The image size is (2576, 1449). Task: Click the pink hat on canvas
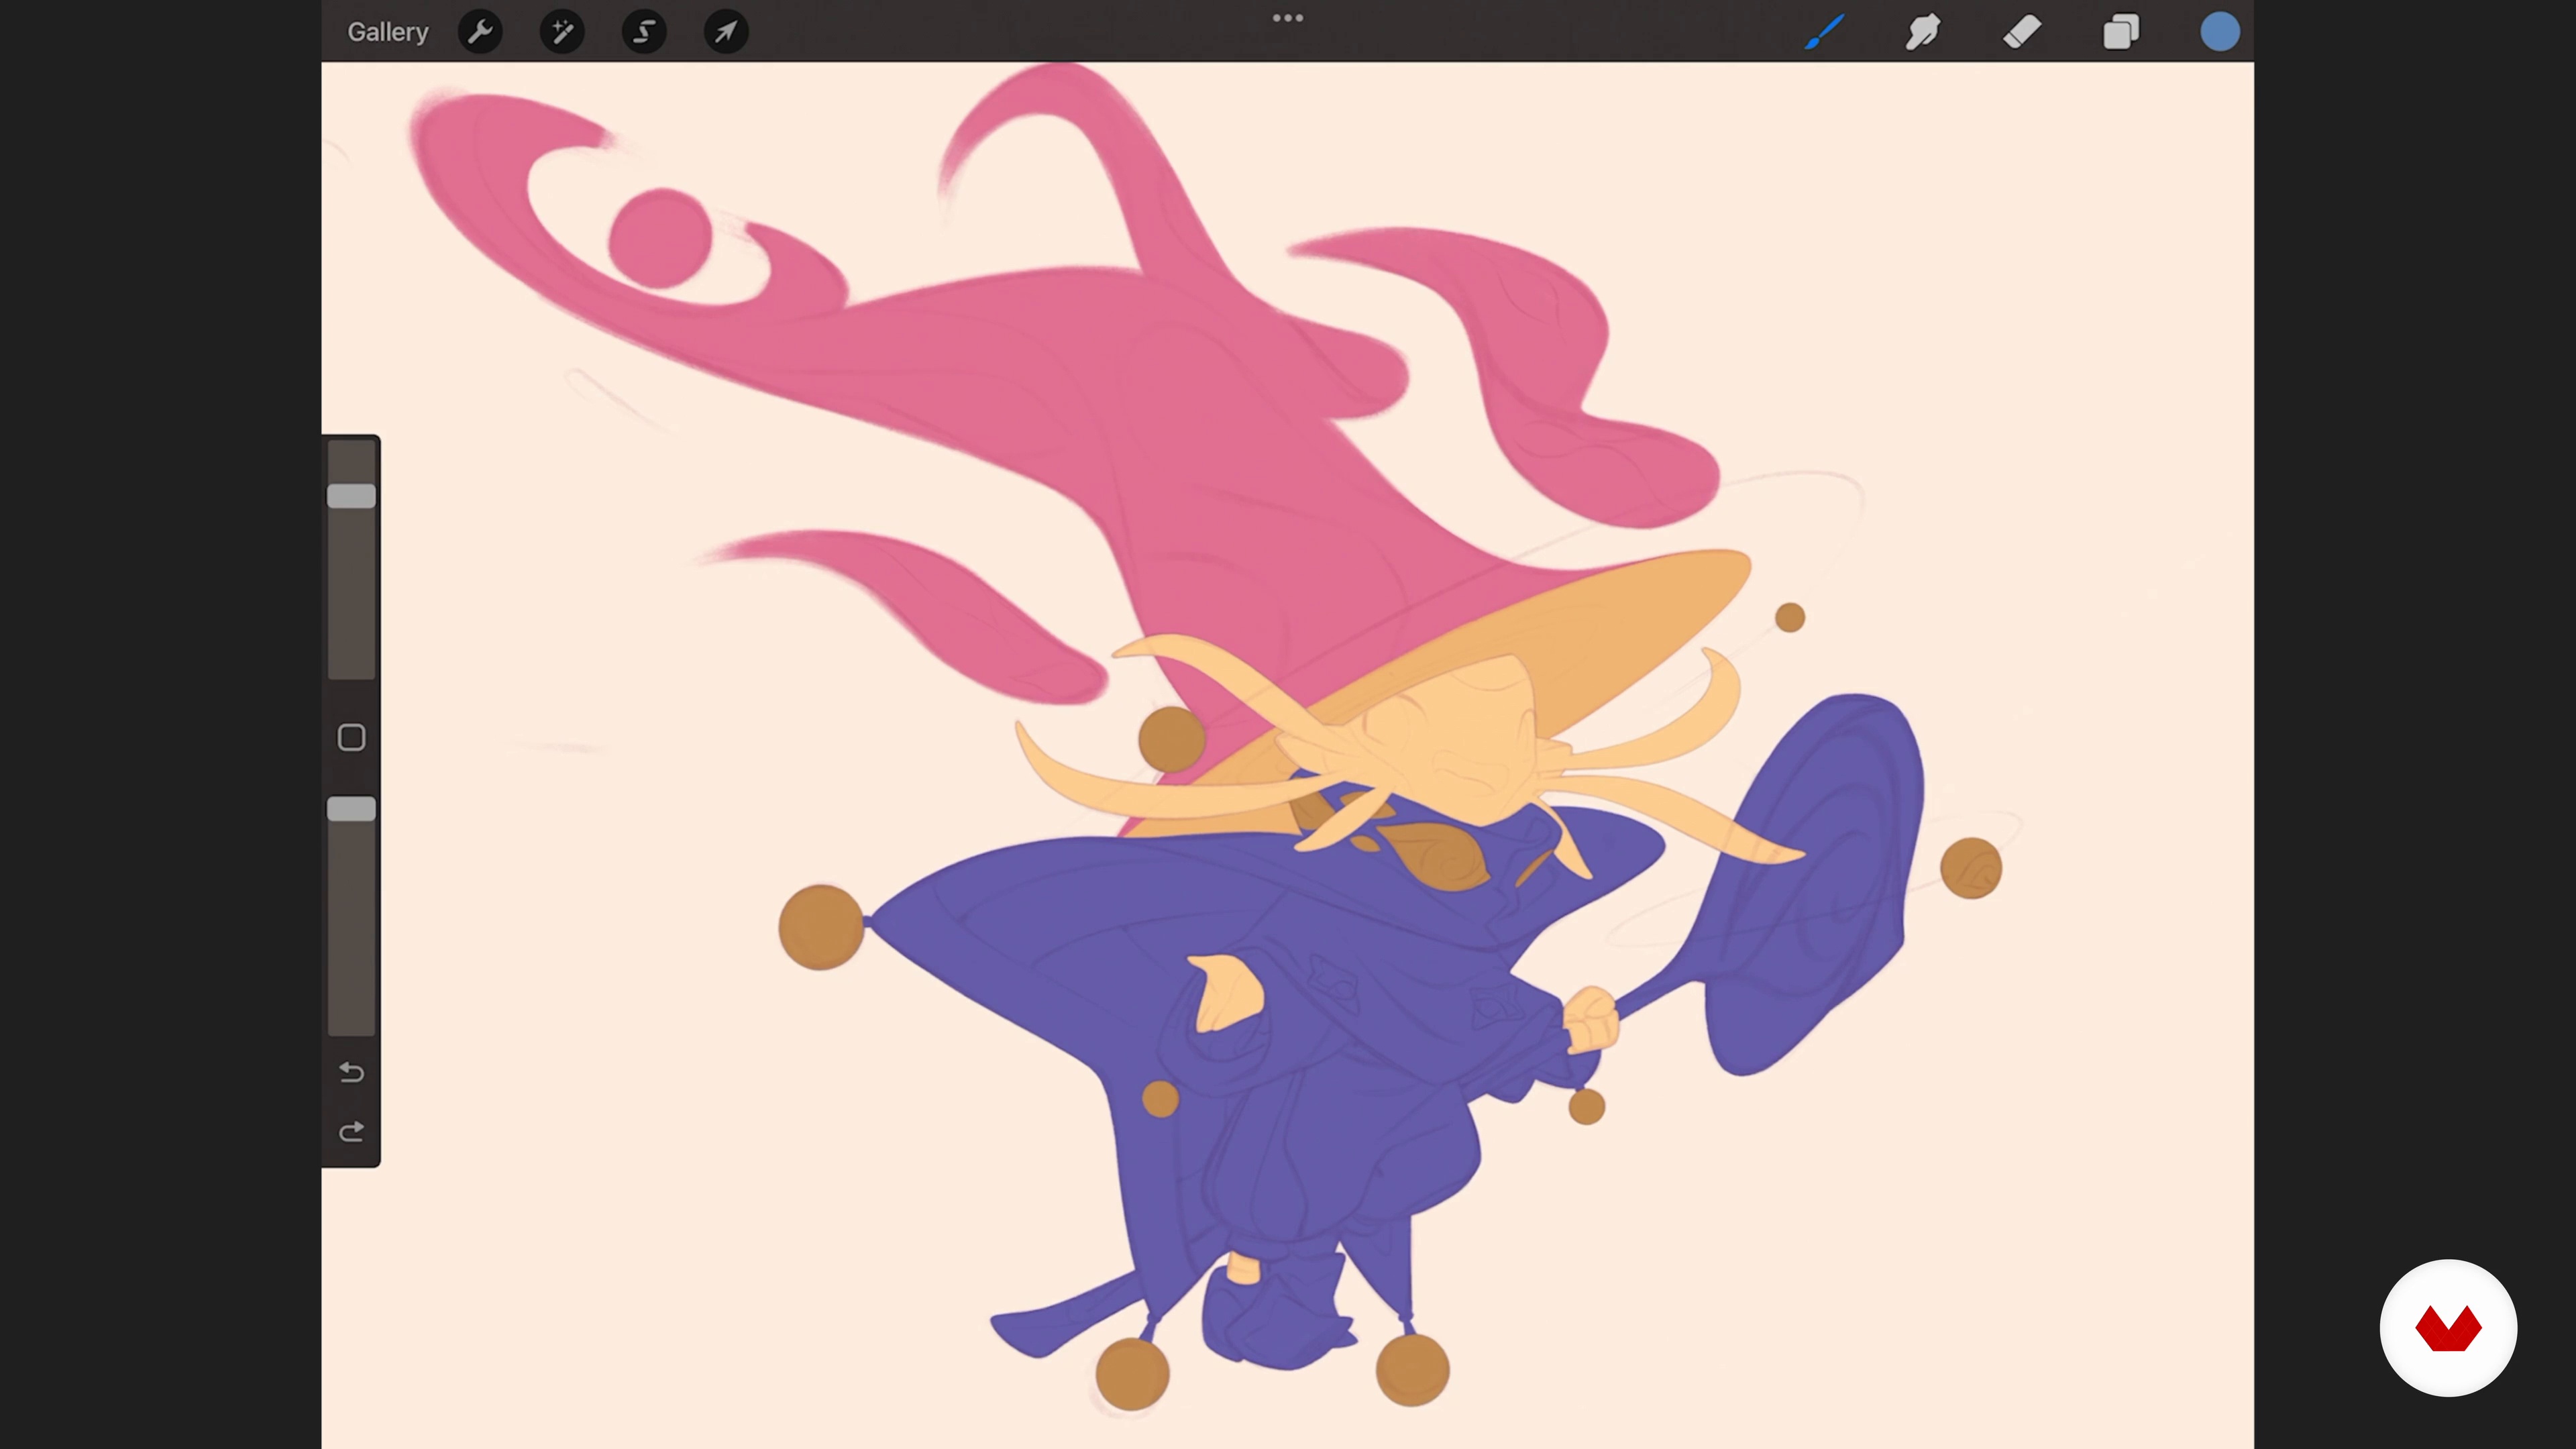(1150, 400)
